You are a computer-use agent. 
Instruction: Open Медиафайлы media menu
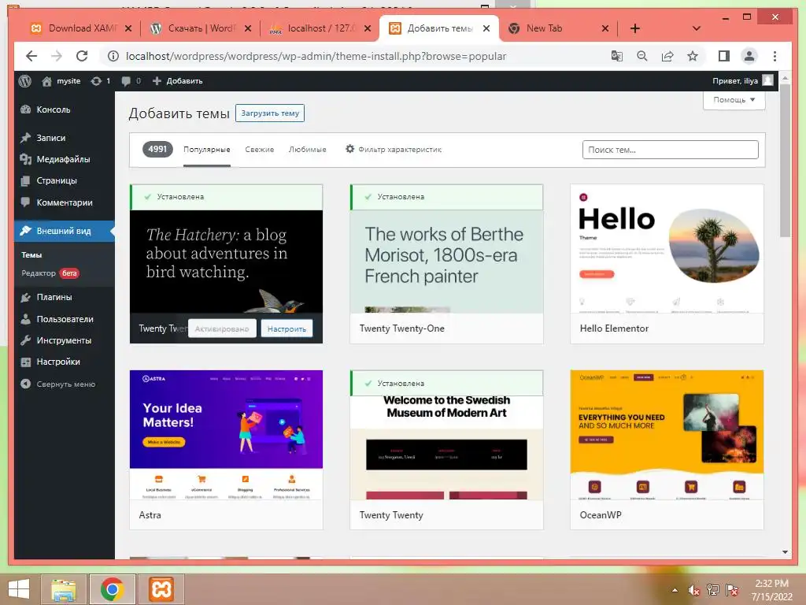[x=65, y=159]
